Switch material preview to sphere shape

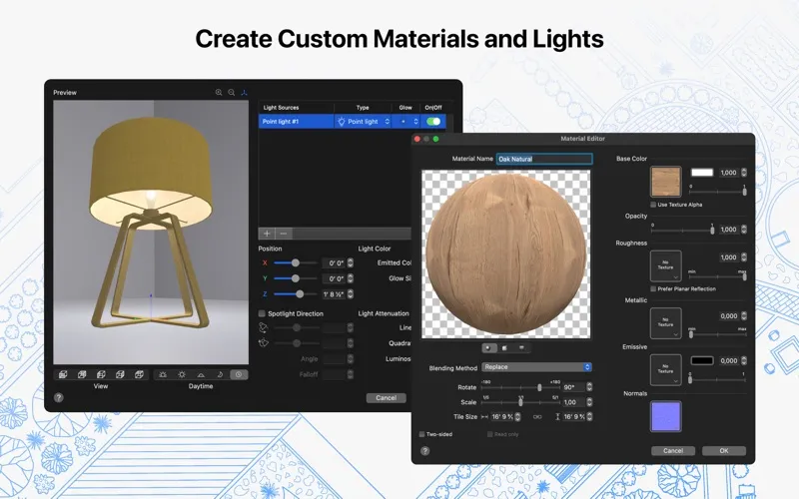click(x=488, y=348)
